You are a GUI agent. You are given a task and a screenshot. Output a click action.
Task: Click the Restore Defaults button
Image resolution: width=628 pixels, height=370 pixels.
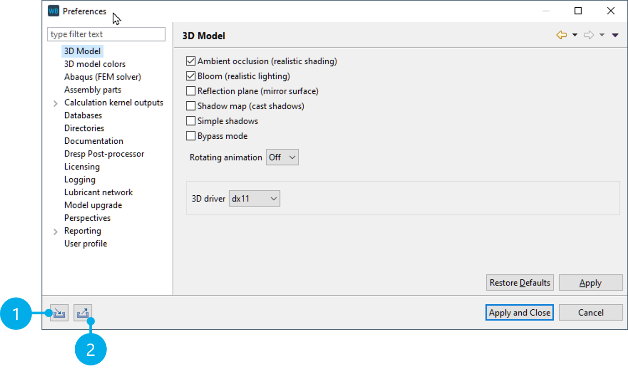tap(519, 282)
